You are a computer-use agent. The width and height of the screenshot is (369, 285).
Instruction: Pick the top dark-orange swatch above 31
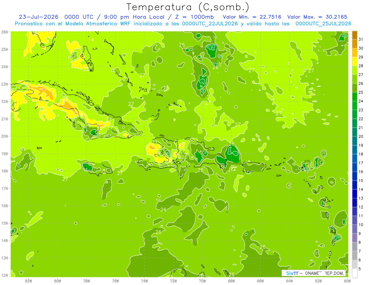(355, 35)
